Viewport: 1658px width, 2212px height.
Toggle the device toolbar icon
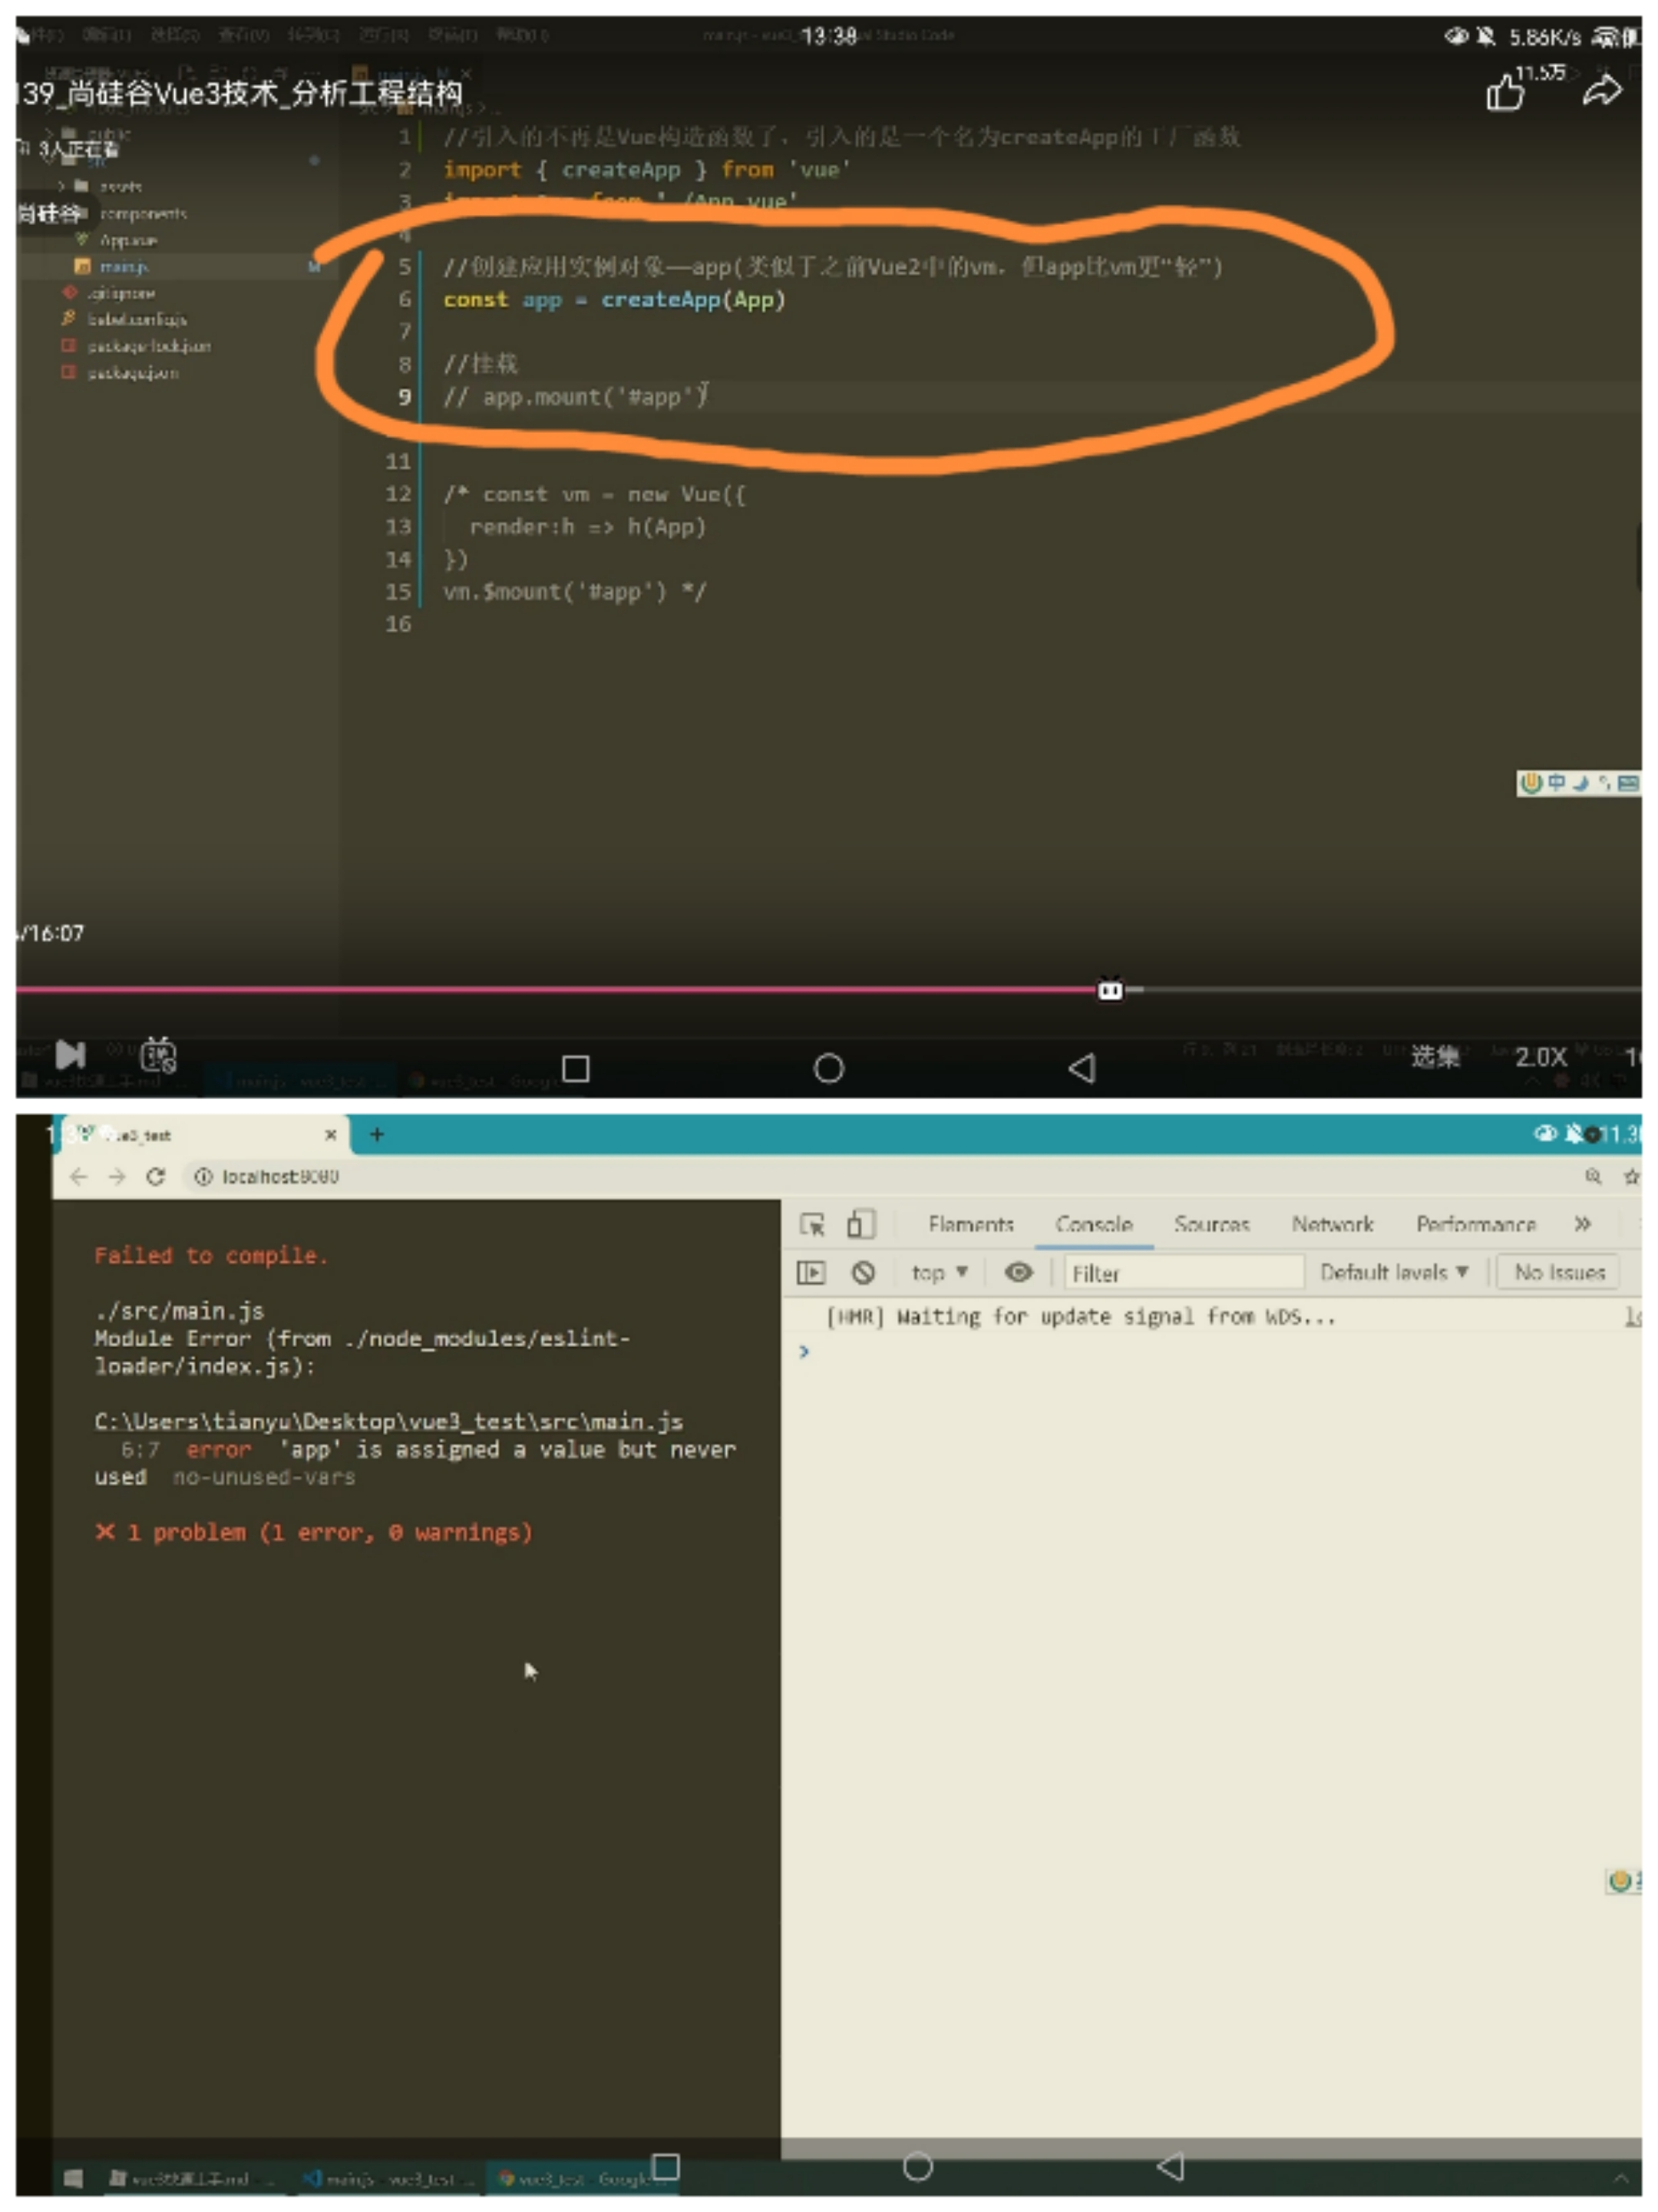pos(861,1224)
